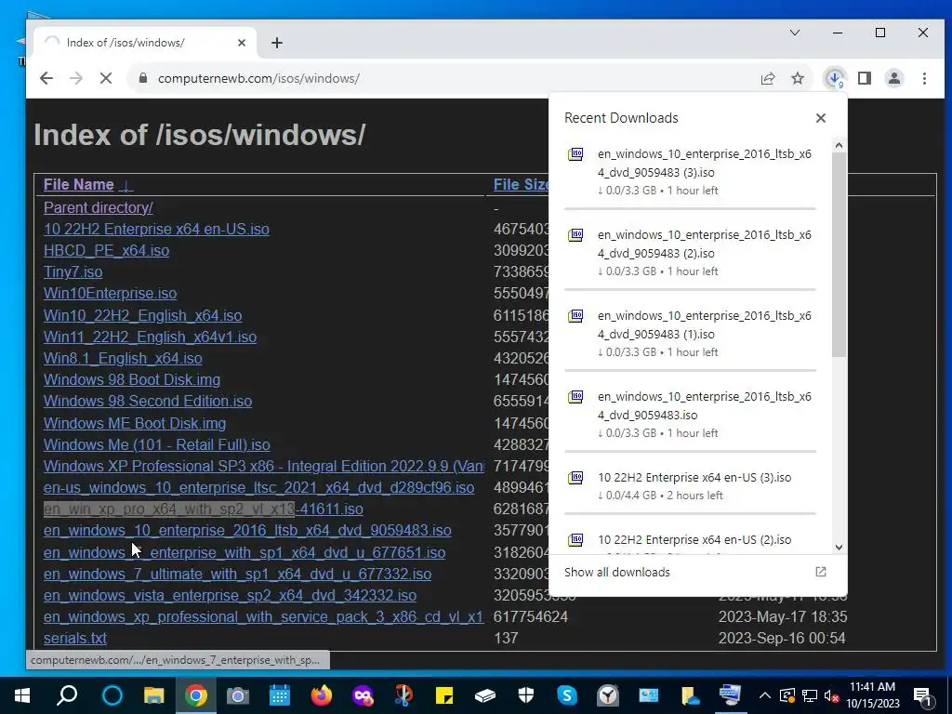Go back using the browser back arrow

(46, 78)
